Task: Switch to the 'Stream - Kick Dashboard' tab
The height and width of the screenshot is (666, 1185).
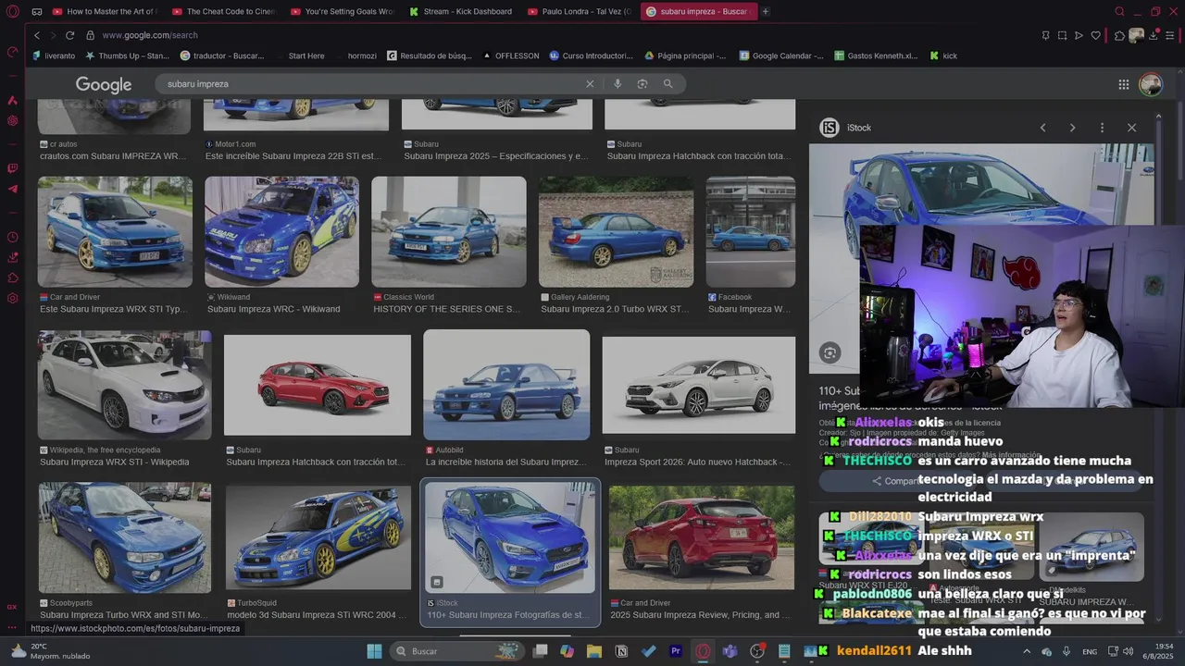Action: click(x=461, y=12)
